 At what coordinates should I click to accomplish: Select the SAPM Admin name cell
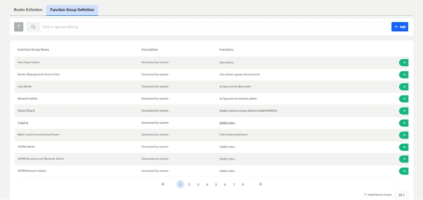26,147
